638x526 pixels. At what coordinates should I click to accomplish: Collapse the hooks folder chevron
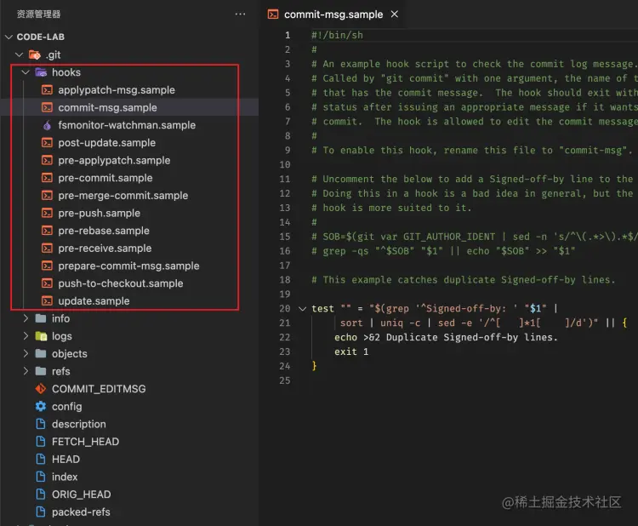pos(26,72)
